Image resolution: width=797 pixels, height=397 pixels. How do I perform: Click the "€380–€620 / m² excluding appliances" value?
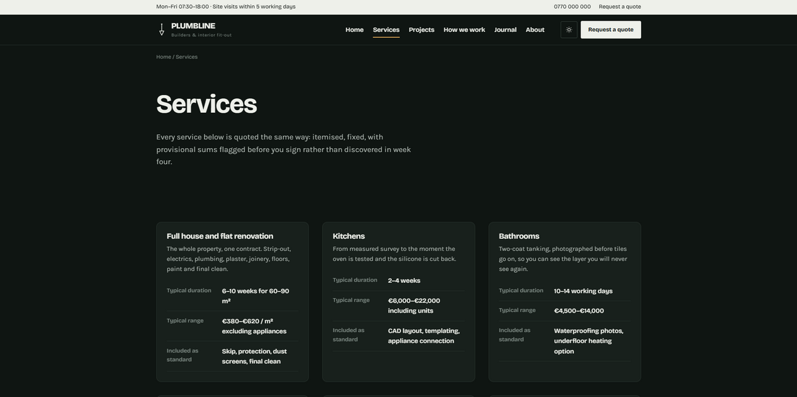[x=255, y=326]
